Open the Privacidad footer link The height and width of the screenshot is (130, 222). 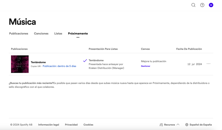71,125
